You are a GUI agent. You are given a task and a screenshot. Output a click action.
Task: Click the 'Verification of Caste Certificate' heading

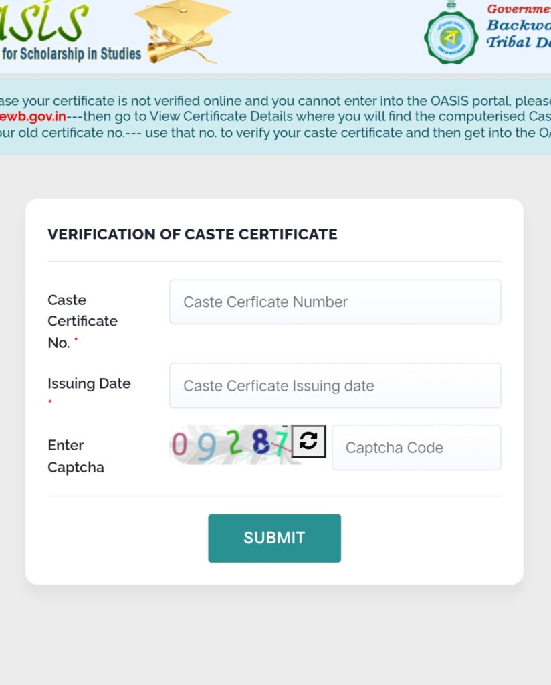point(193,235)
